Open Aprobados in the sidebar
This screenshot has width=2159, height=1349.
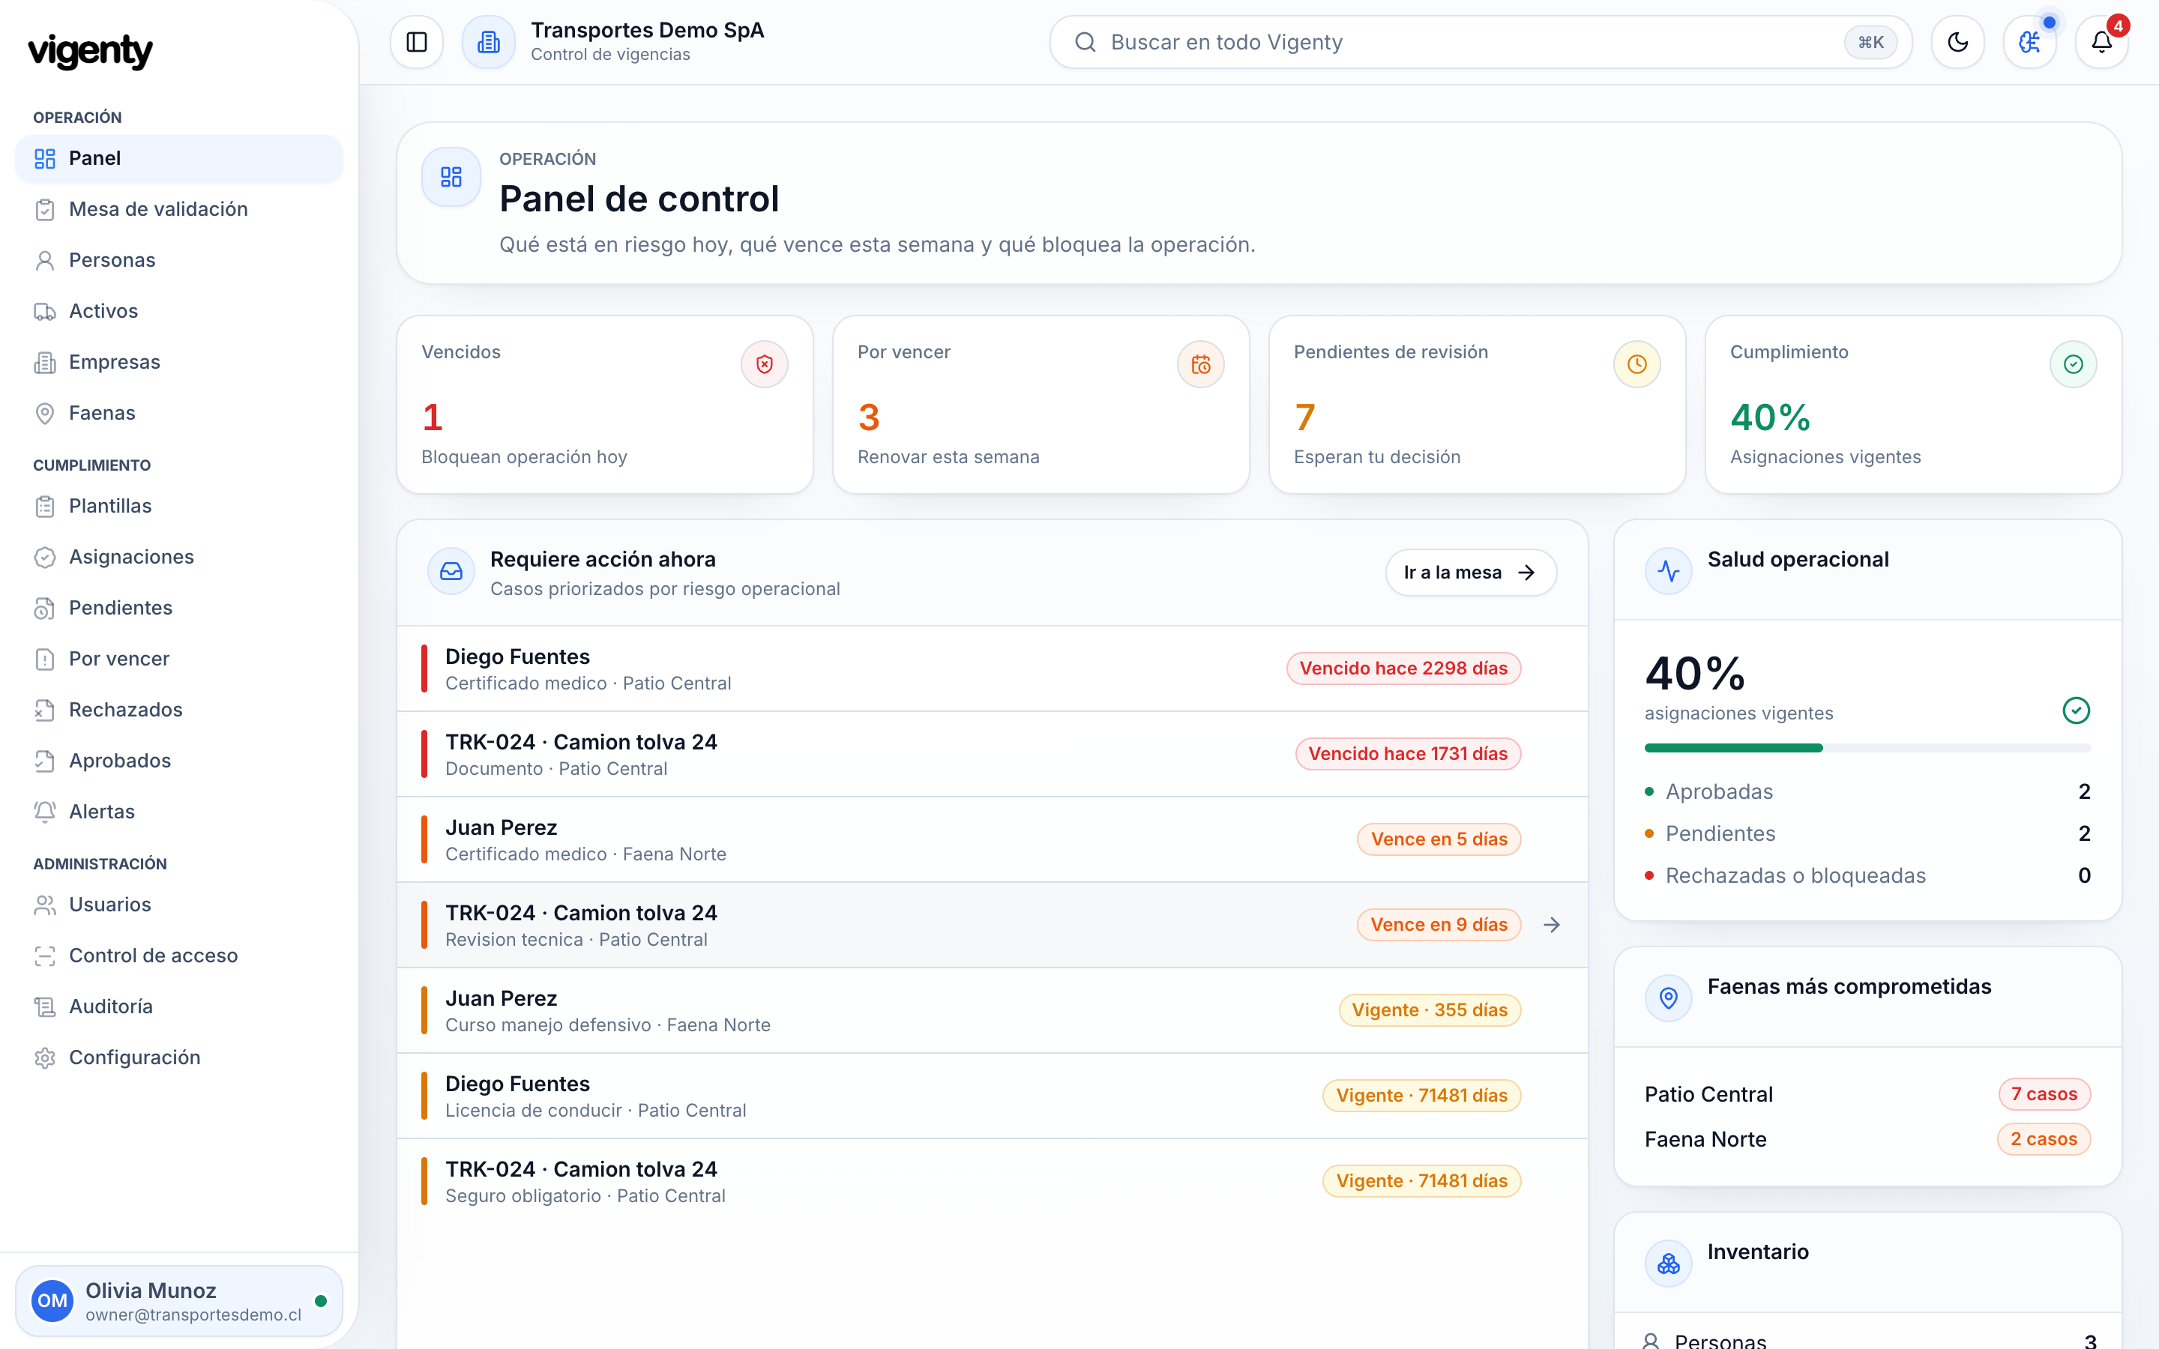point(179,760)
